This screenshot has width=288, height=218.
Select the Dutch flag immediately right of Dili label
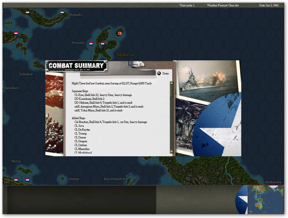[16, 180]
